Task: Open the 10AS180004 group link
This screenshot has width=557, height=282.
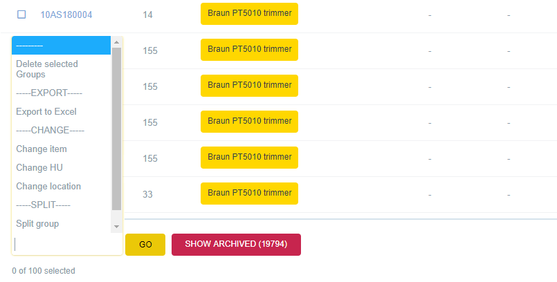Action: click(66, 15)
